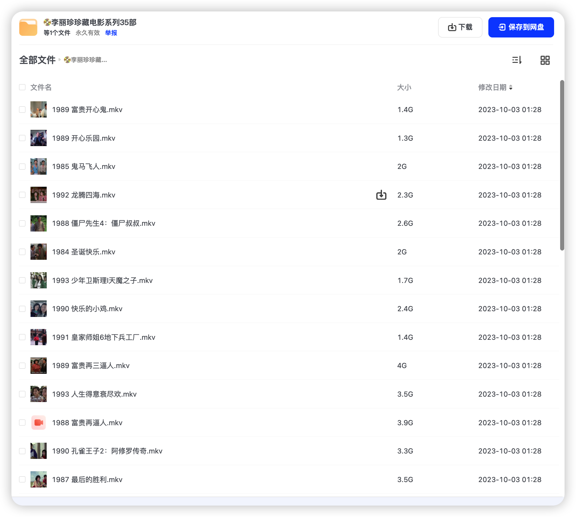
Task: Check the box for 1992 龙腾四海.mkv
Action: click(22, 195)
